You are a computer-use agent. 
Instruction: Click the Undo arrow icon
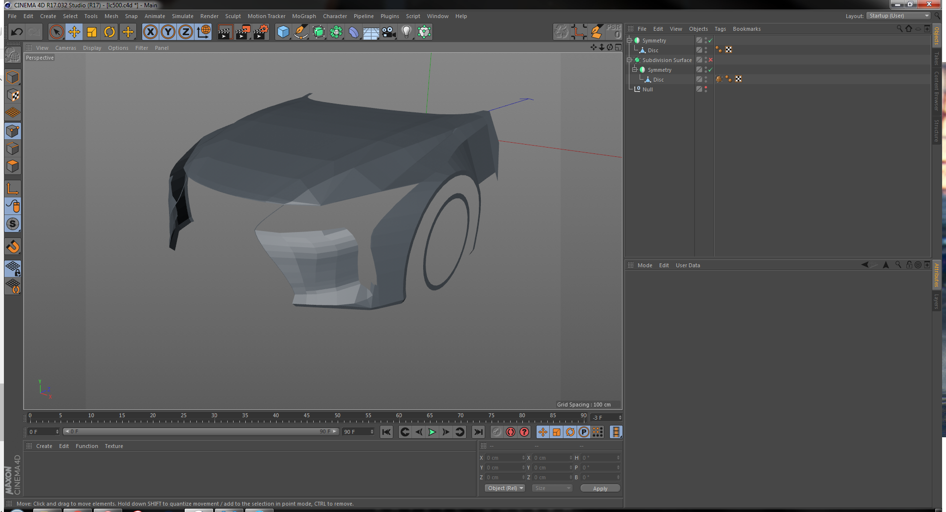pos(17,32)
